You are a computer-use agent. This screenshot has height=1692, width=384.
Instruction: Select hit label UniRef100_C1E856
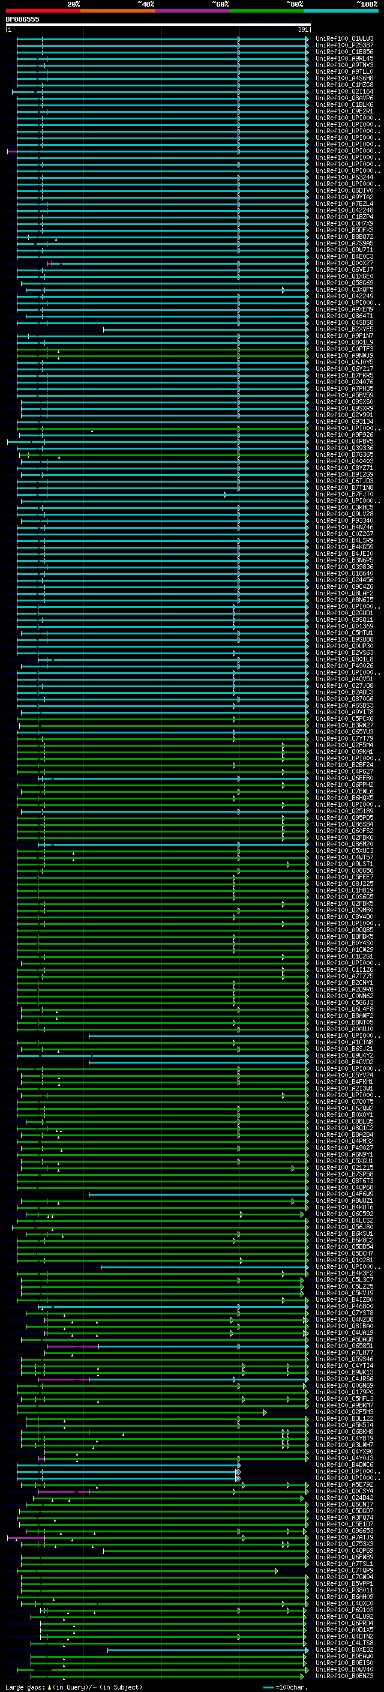pyautogui.click(x=344, y=52)
